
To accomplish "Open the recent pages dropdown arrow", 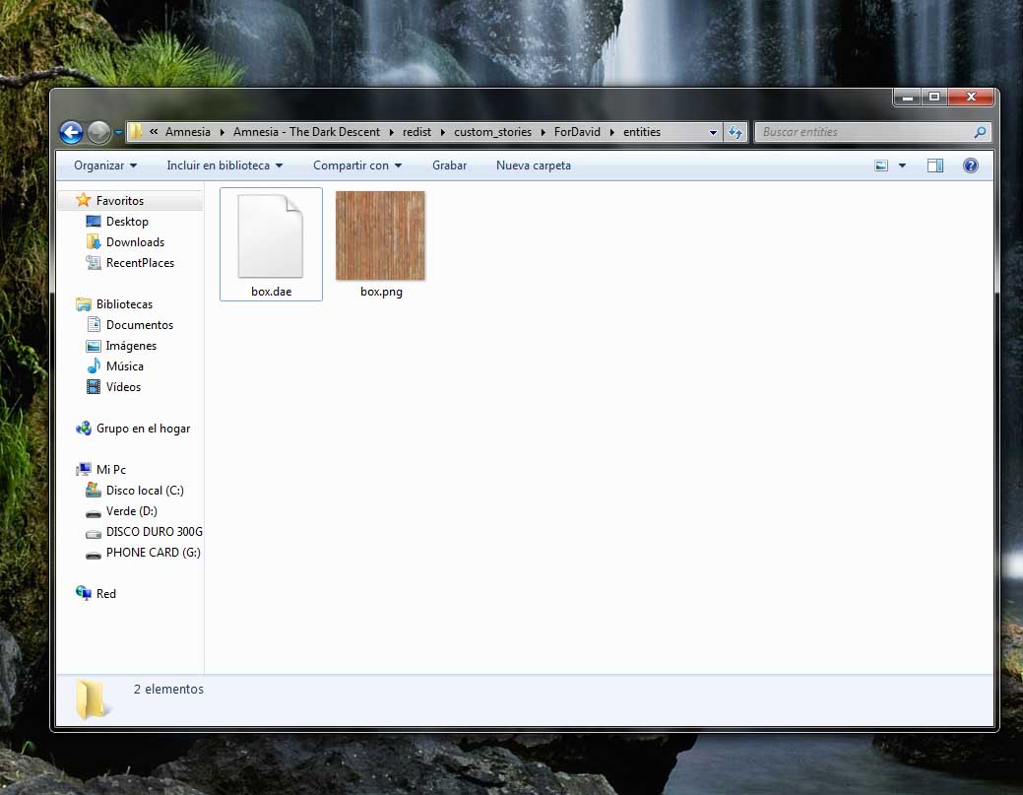I will 118,132.
